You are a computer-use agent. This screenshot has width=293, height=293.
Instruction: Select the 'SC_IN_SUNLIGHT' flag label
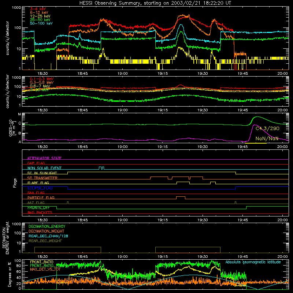[x=42, y=173]
